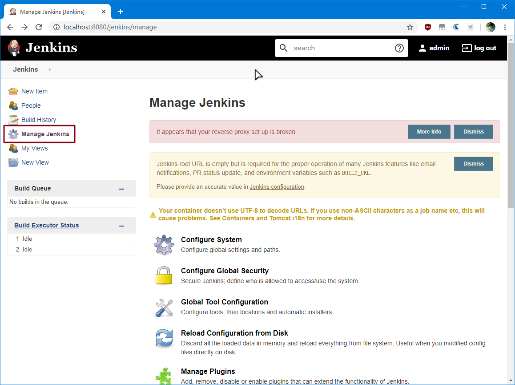515x385 pixels.
Task: Go back with the browser back arrow
Action: coord(10,27)
